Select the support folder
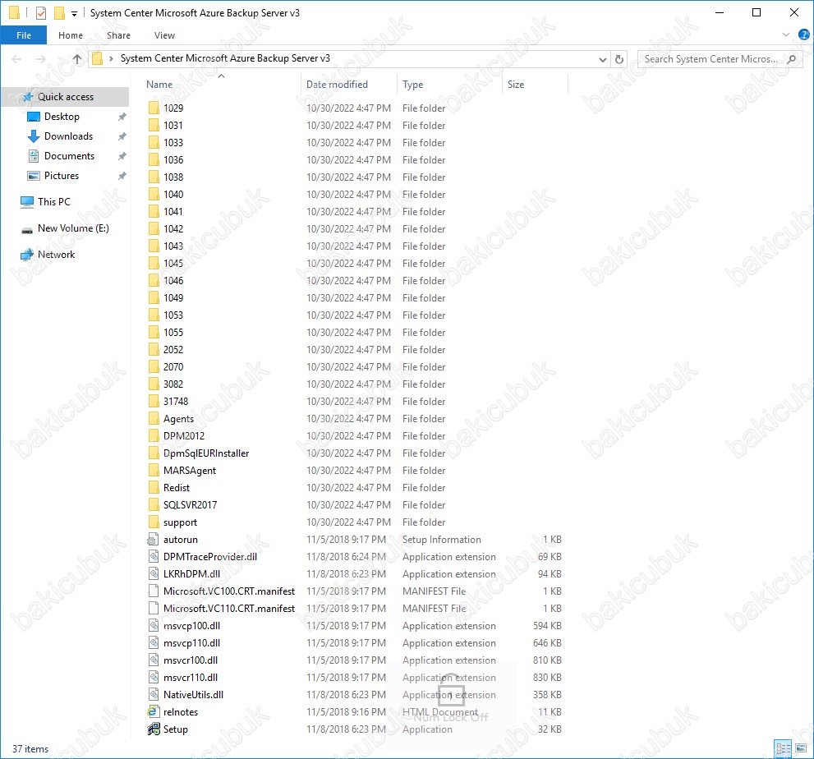Image resolution: width=814 pixels, height=759 pixels. [180, 522]
